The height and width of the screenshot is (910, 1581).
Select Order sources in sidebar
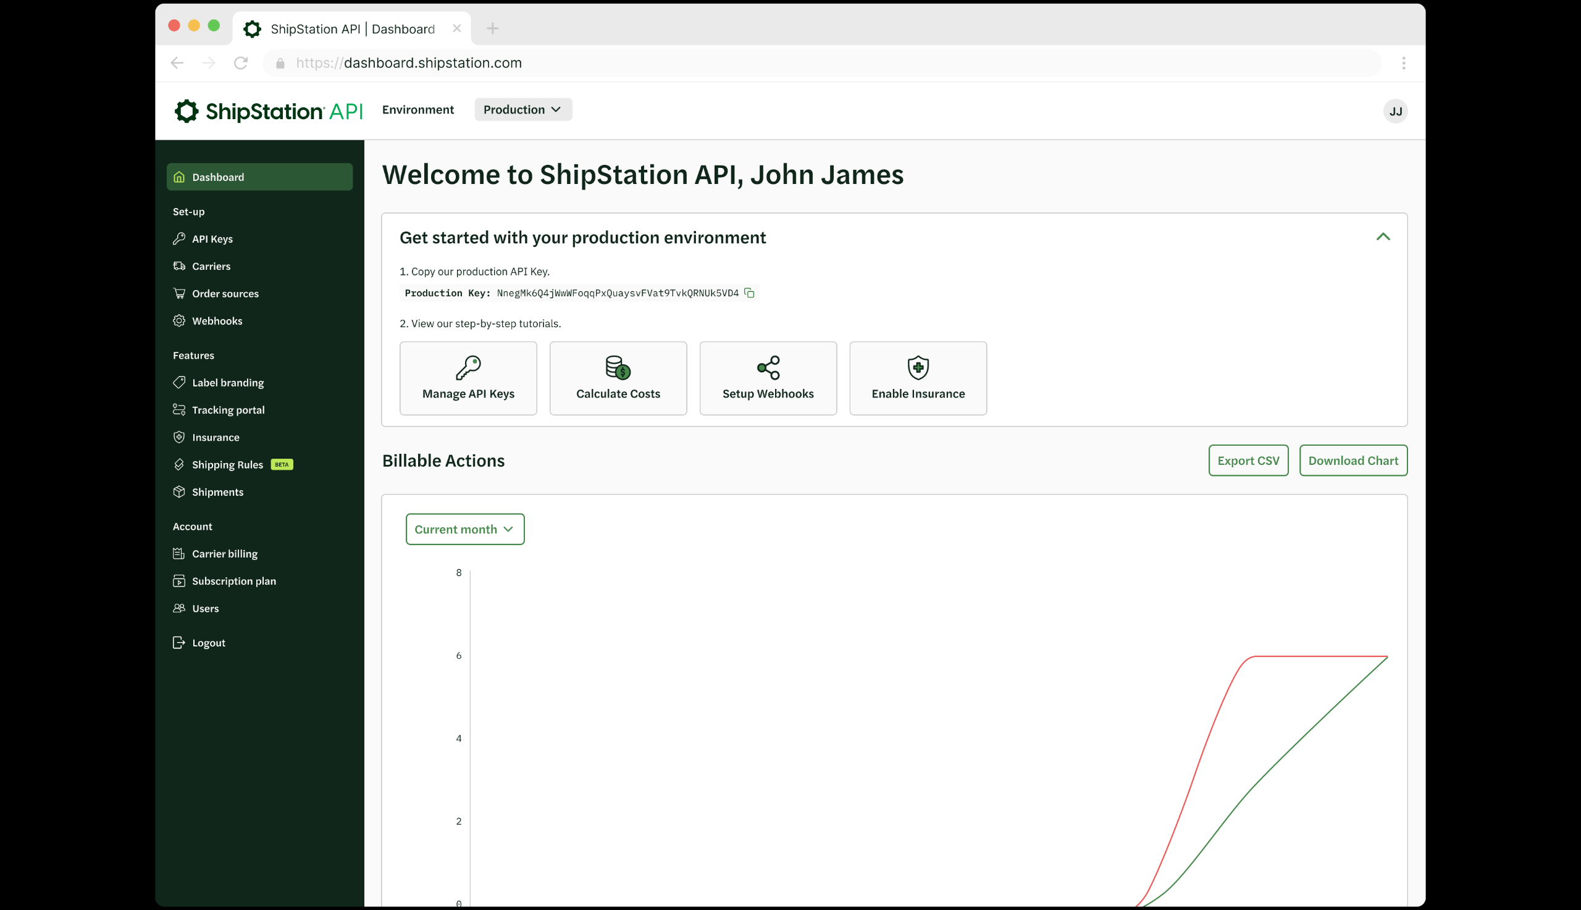tap(225, 293)
